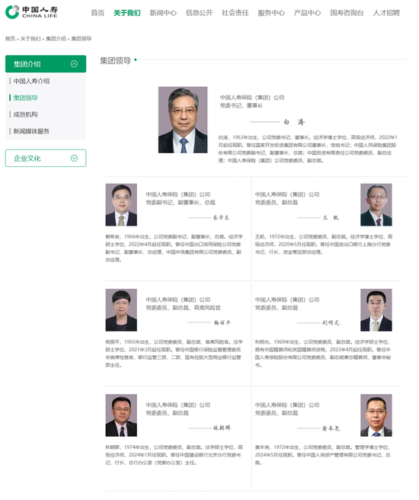The height and width of the screenshot is (500, 419).
Task: Open 信息公开 in top navigation
Action: pos(199,13)
